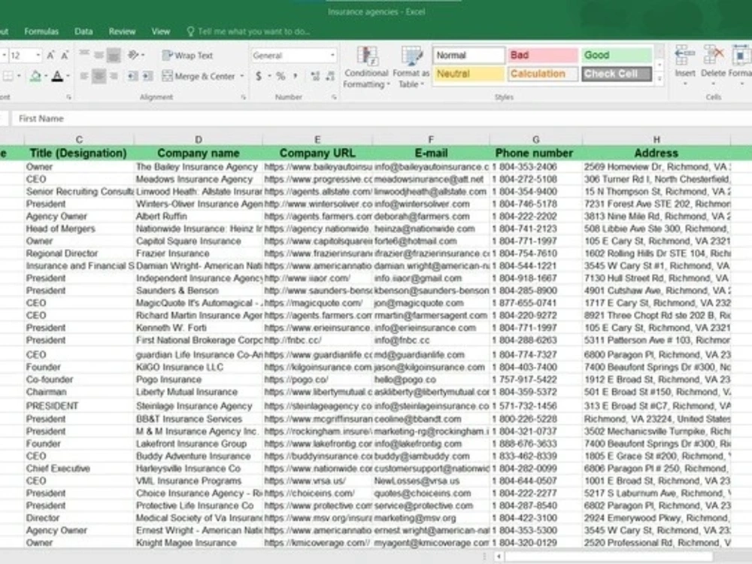
Task: Apply the Neutral cell style
Action: pyautogui.click(x=469, y=74)
